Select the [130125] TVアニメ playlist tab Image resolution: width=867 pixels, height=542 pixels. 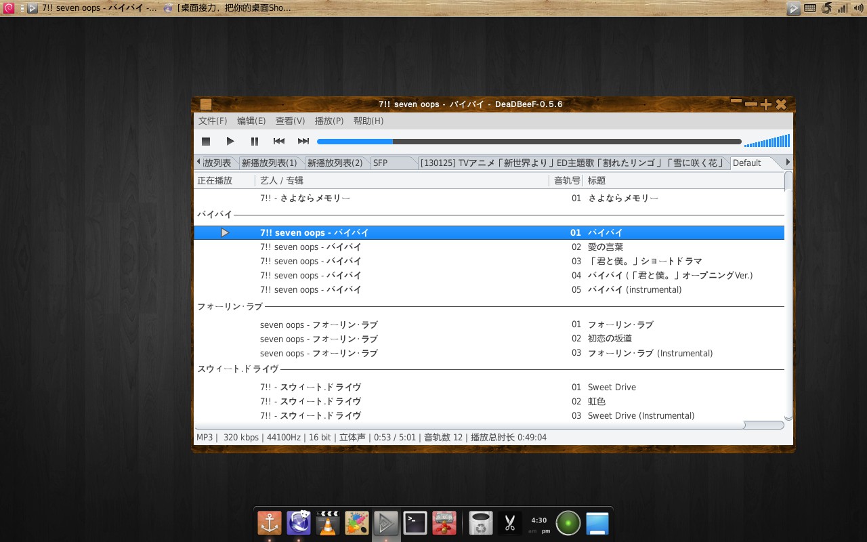pos(573,163)
